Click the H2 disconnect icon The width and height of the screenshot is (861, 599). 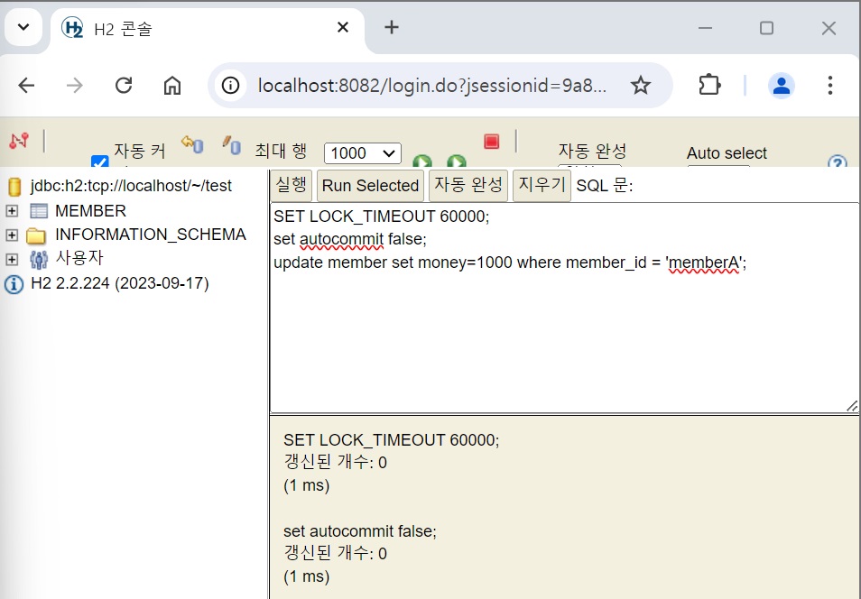[19, 141]
